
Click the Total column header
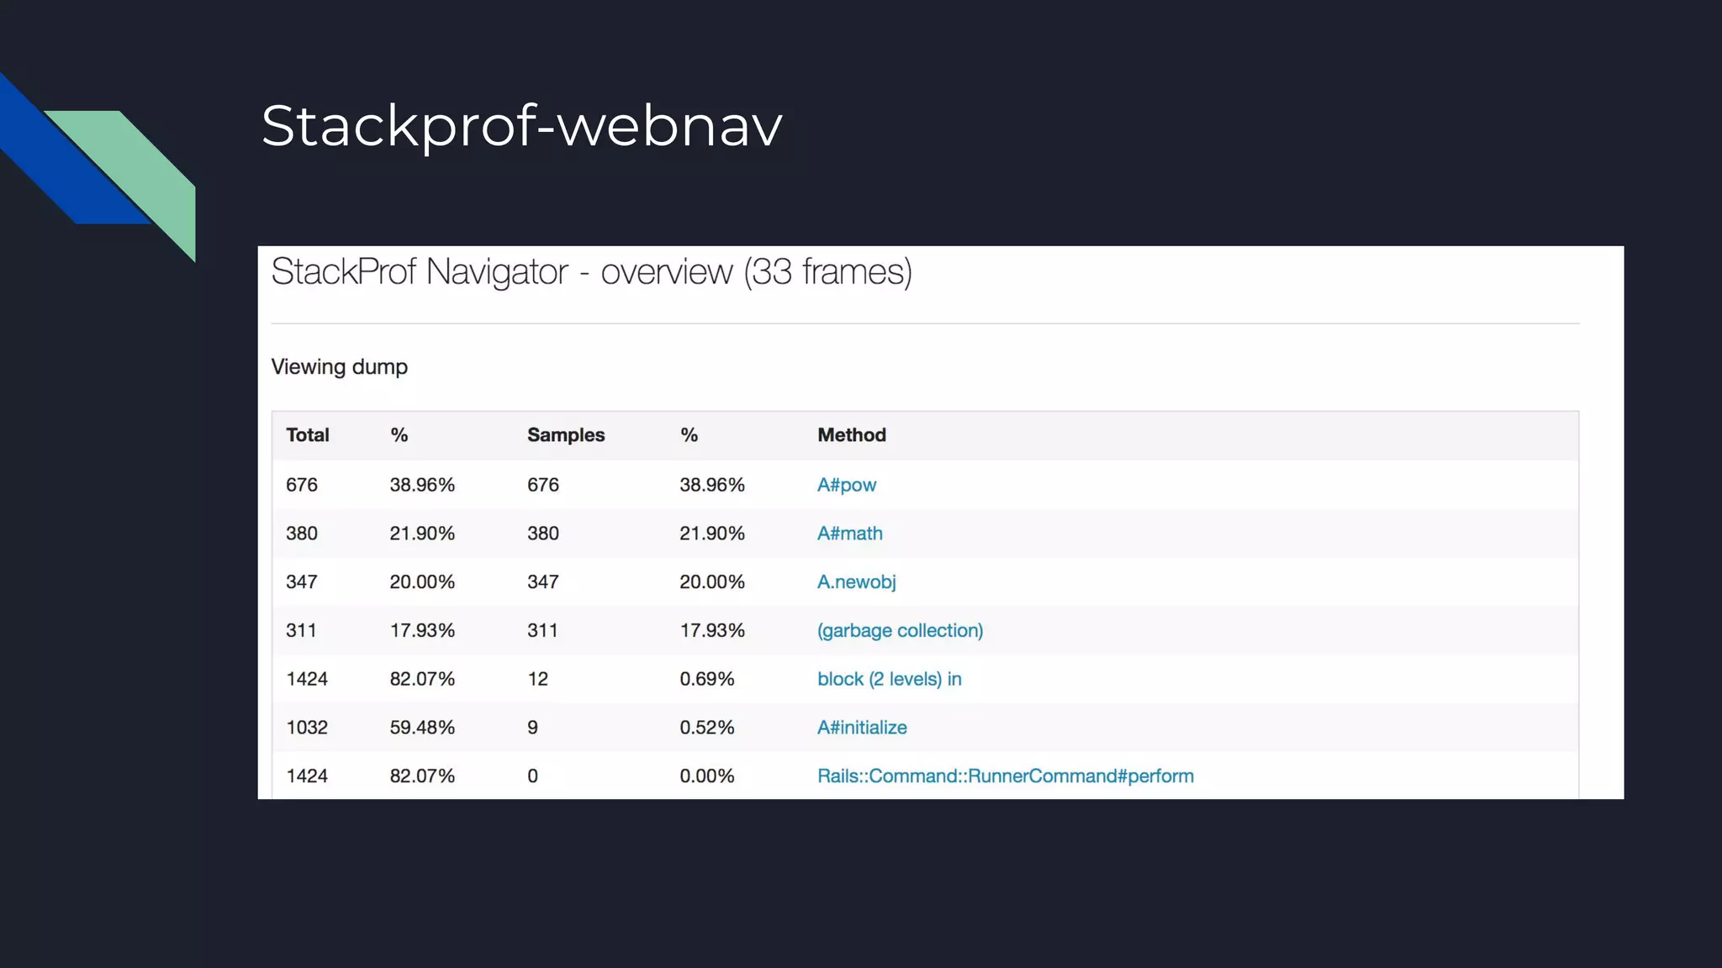tap(308, 435)
